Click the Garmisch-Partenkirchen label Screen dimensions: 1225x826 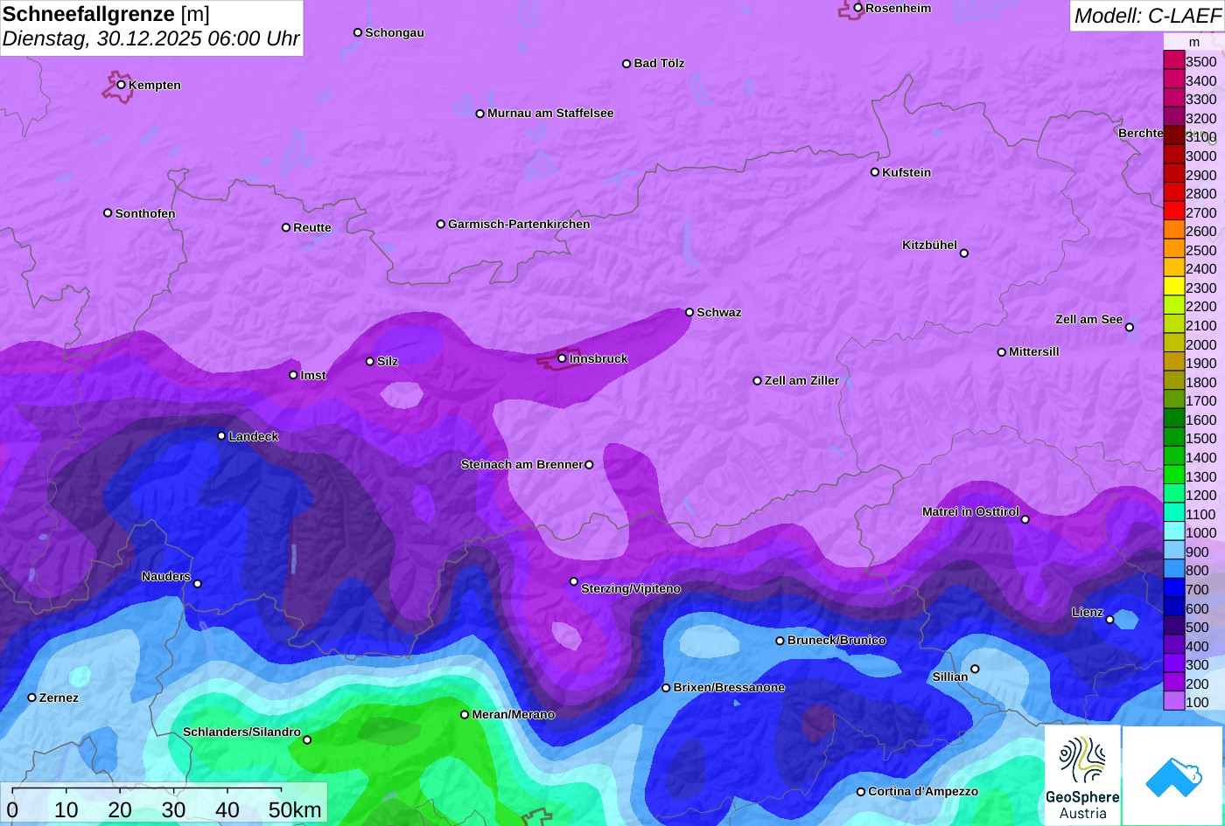519,224
